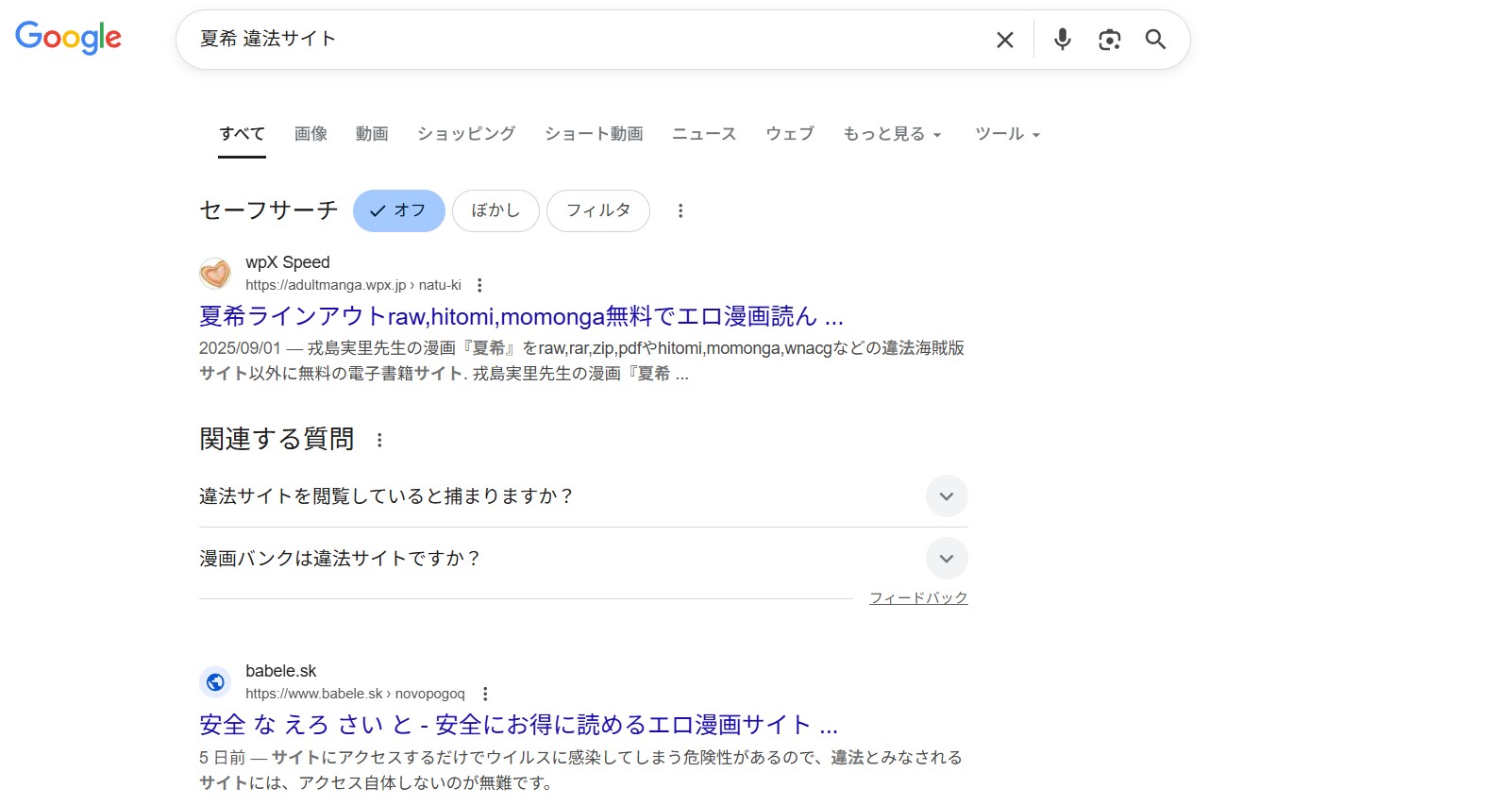The height and width of the screenshot is (805, 1494).
Task: Switch to the ショッピング tab
Action: (466, 134)
